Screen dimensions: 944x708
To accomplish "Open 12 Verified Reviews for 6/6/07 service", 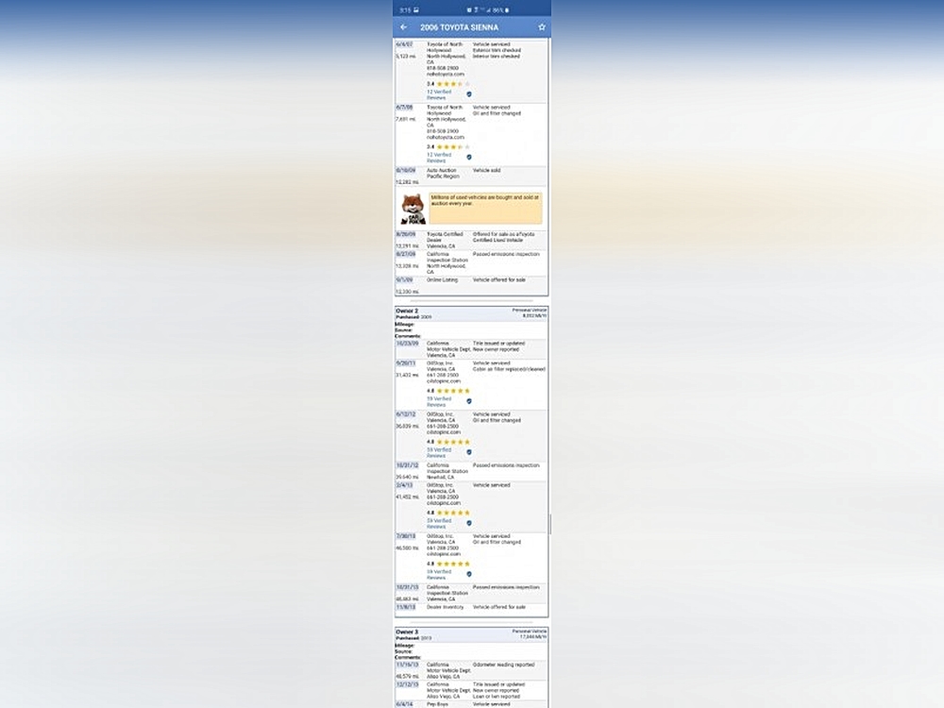I will [x=438, y=94].
